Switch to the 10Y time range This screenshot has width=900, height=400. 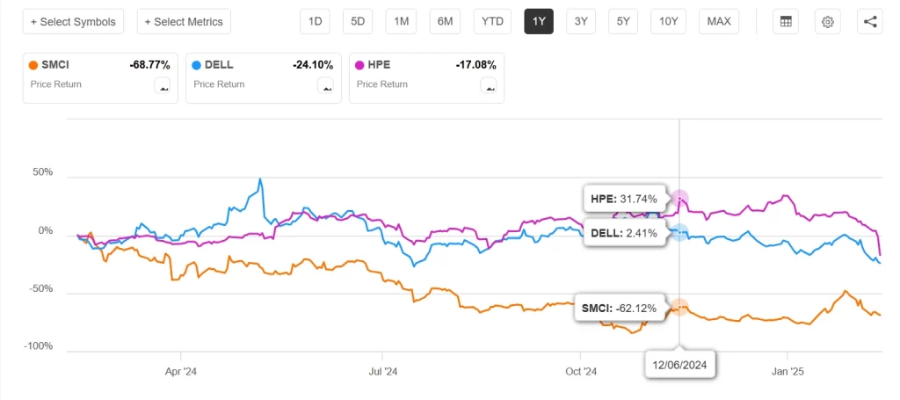pos(669,22)
